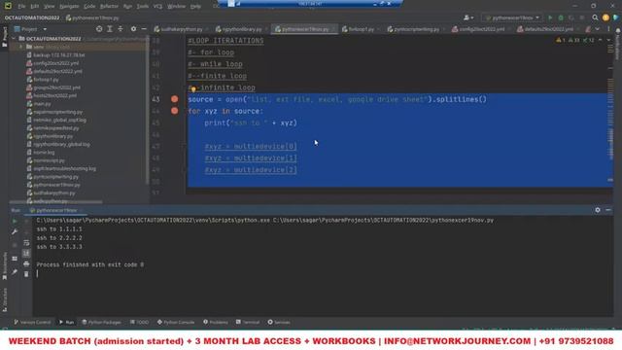Go to next highlighted error arrow
This screenshot has height=350, width=622.
(608, 40)
